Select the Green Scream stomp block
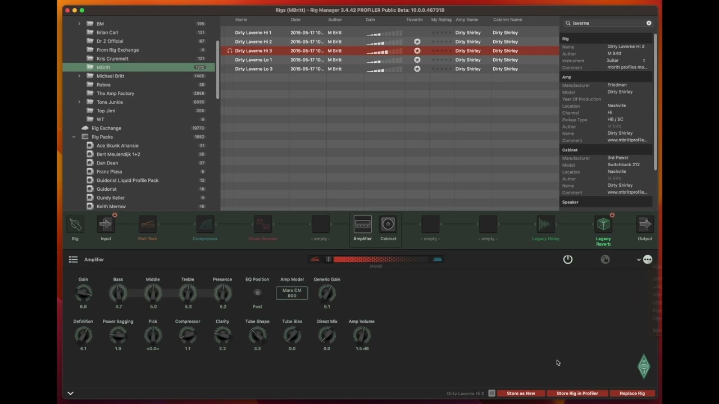 pyautogui.click(x=263, y=224)
